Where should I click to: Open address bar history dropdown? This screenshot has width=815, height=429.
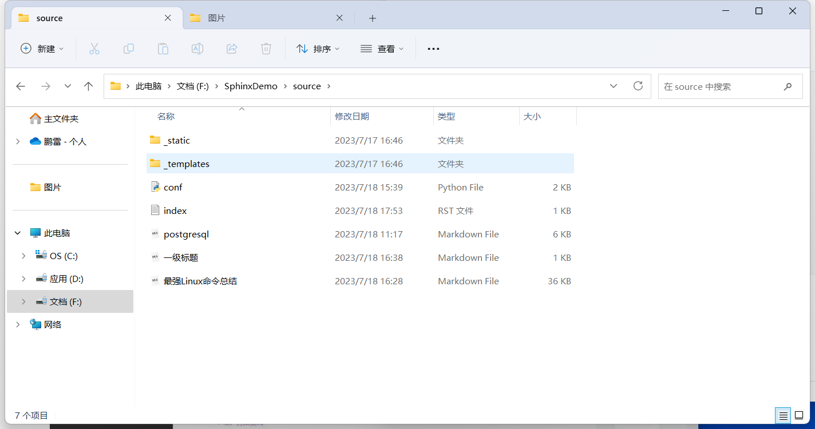614,86
